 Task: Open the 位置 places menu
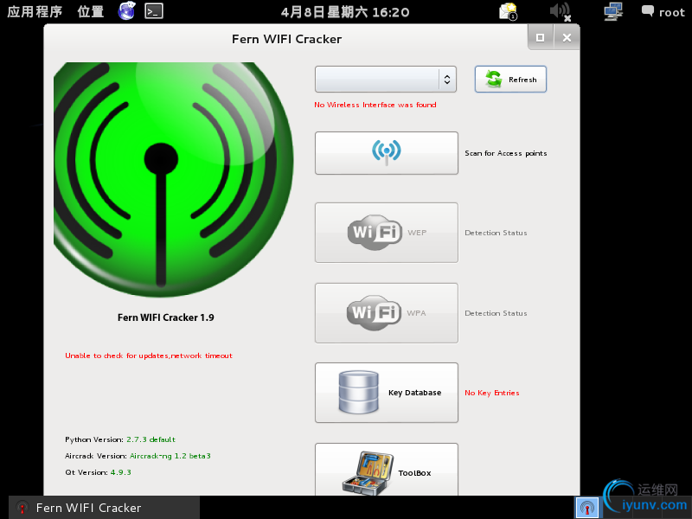(91, 11)
